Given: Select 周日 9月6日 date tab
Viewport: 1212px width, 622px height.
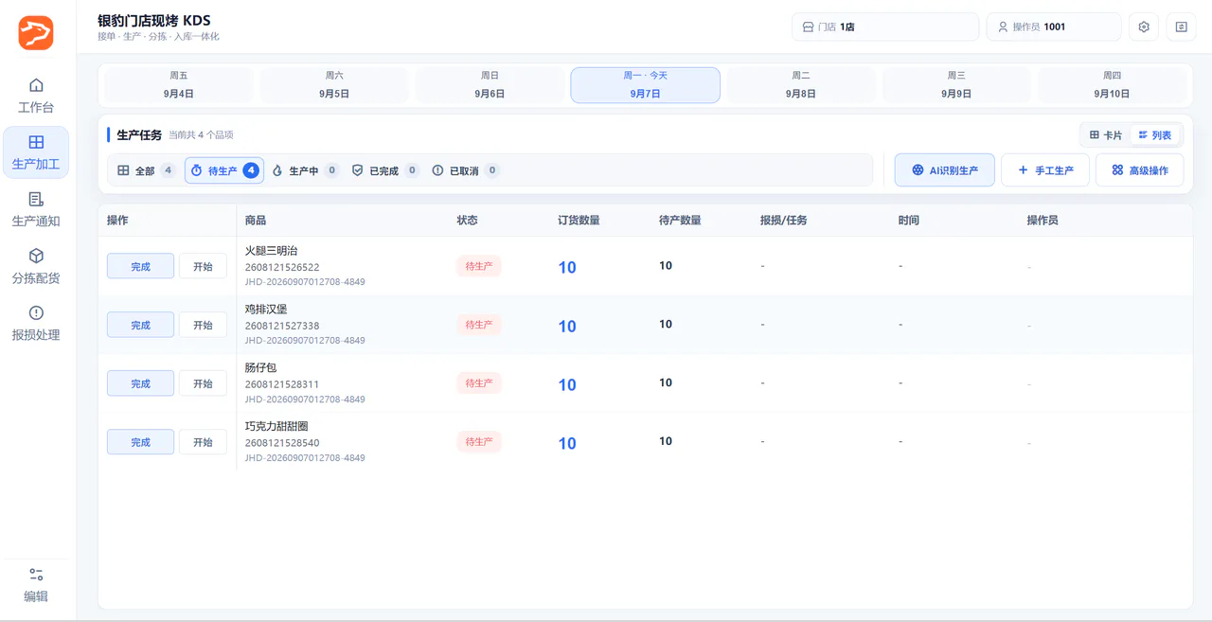Looking at the screenshot, I should tap(490, 85).
